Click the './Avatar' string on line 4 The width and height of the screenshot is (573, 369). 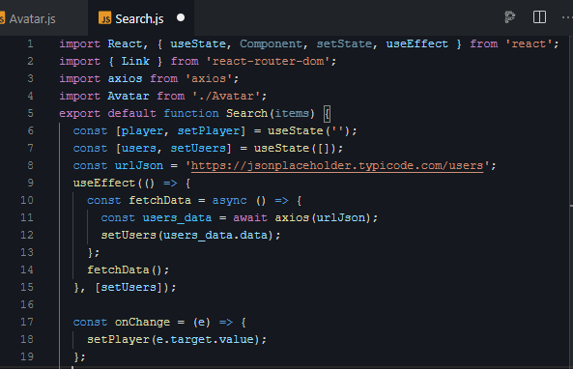coord(226,96)
